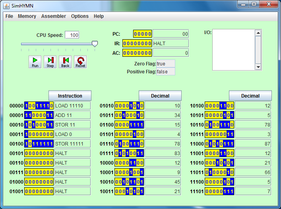Toggle bits at memory address 00010

pyautogui.click(x=39, y=125)
